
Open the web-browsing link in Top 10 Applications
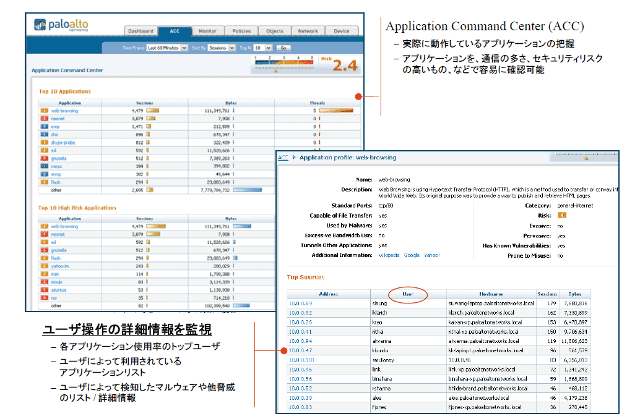[x=64, y=111]
